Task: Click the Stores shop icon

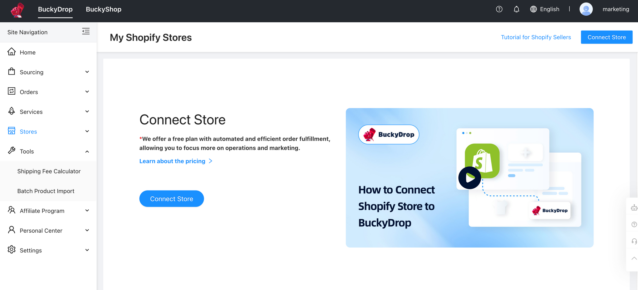Action: (12, 131)
